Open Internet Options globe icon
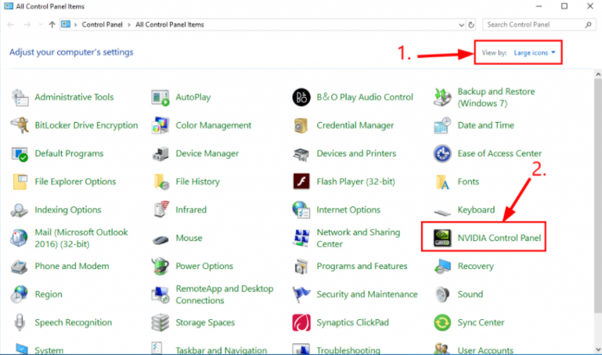 (301, 210)
